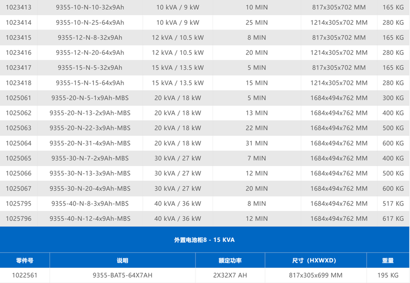This screenshot has width=410, height=283.
Task: Click dimension 817x305x699 MM
Action: click(316, 275)
